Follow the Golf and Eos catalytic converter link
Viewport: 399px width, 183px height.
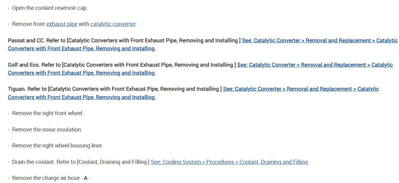[315, 65]
